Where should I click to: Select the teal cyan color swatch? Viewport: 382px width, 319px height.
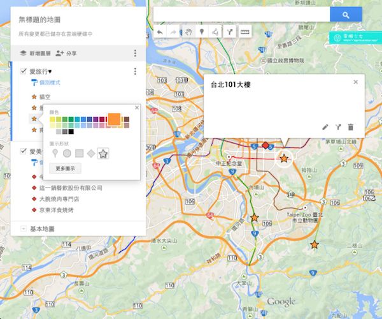point(77,119)
